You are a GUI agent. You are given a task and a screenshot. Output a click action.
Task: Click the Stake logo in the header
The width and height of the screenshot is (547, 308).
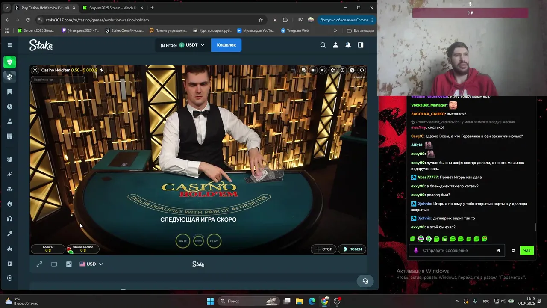(41, 45)
